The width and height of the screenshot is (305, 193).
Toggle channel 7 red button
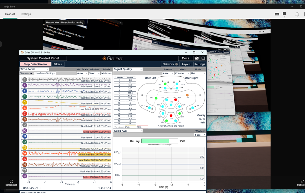(x=24, y=114)
